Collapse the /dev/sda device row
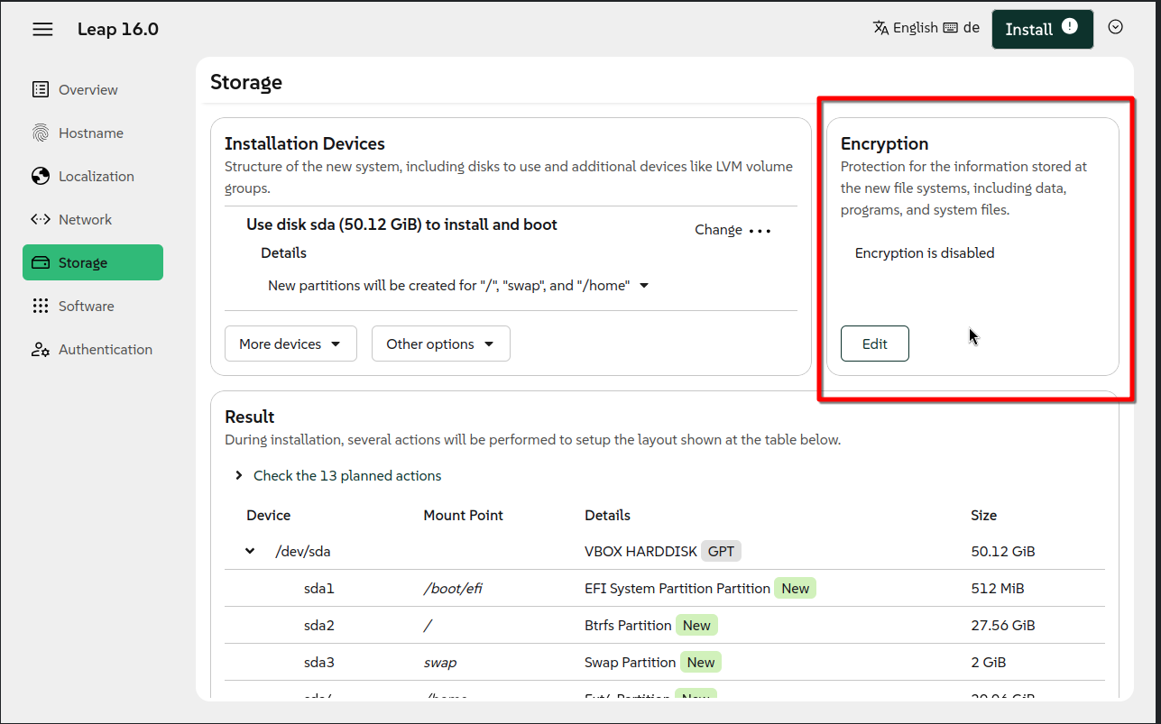Image resolution: width=1161 pixels, height=724 pixels. (x=250, y=551)
